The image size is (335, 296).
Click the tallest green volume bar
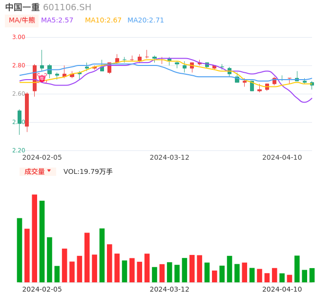tap(42, 241)
